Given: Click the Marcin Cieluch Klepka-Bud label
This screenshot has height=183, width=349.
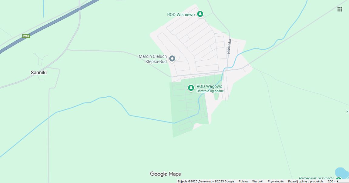Looking at the screenshot, I should [153, 59].
